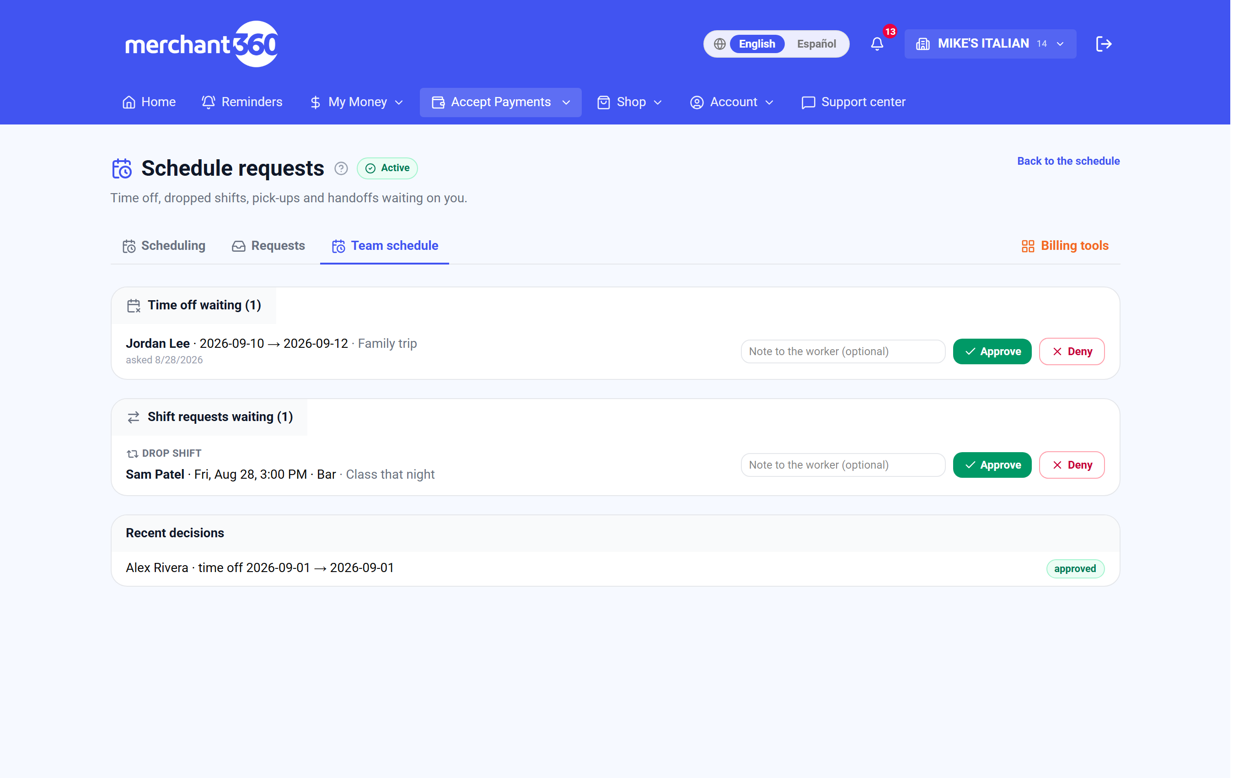Screen dimensions: 1244x778
Task: Focus note field for Sam Patel
Action: (843, 465)
